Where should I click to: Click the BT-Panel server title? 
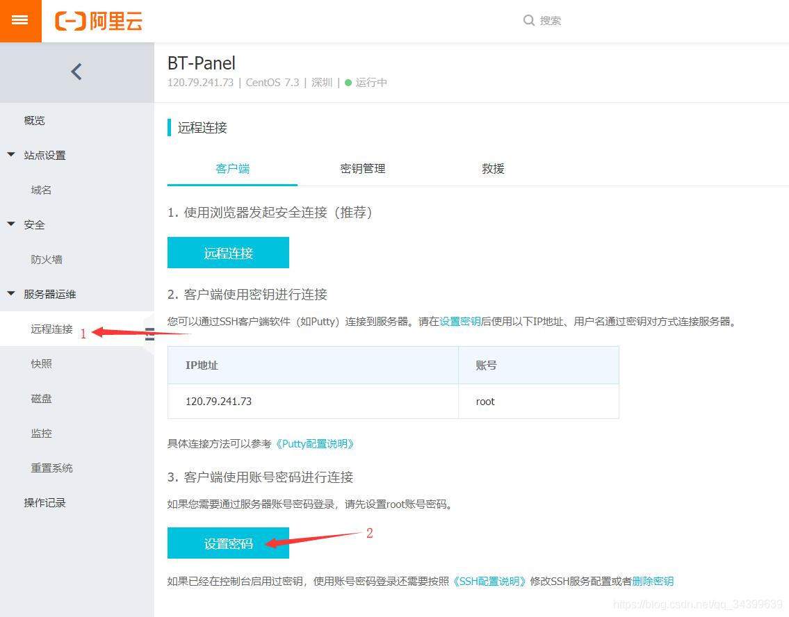(202, 63)
